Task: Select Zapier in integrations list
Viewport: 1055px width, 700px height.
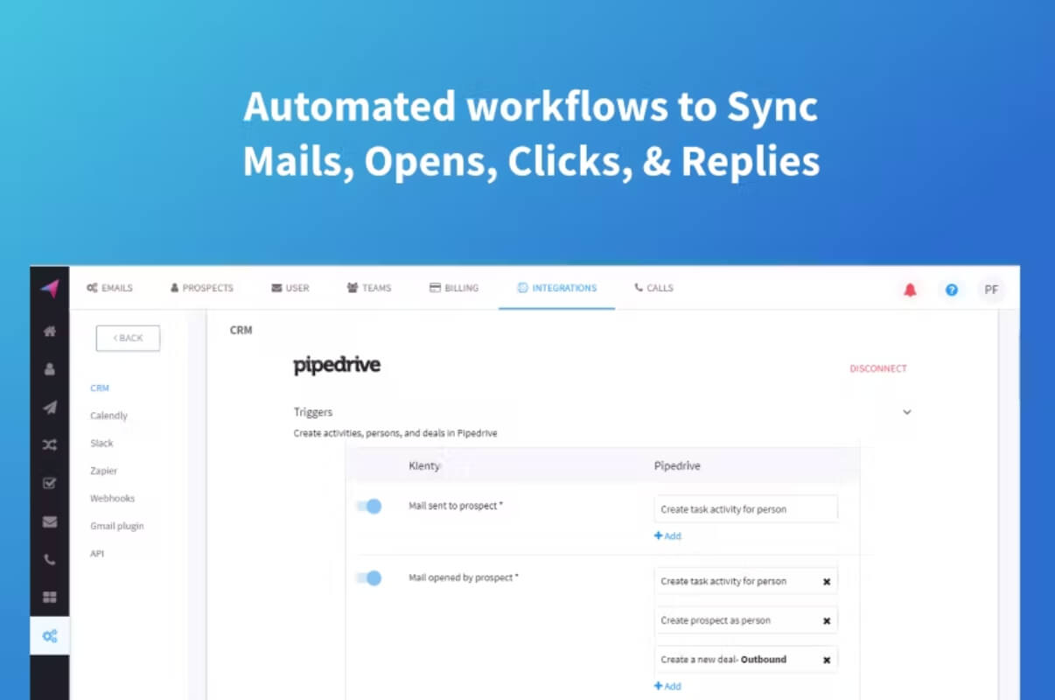Action: coord(103,471)
